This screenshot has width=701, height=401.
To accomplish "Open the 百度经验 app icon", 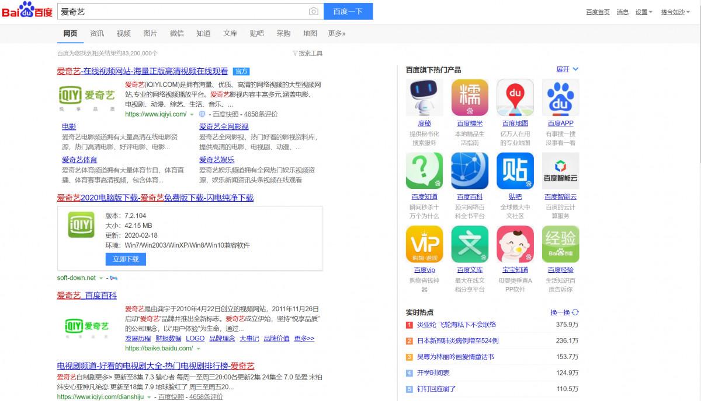I will coord(561,244).
